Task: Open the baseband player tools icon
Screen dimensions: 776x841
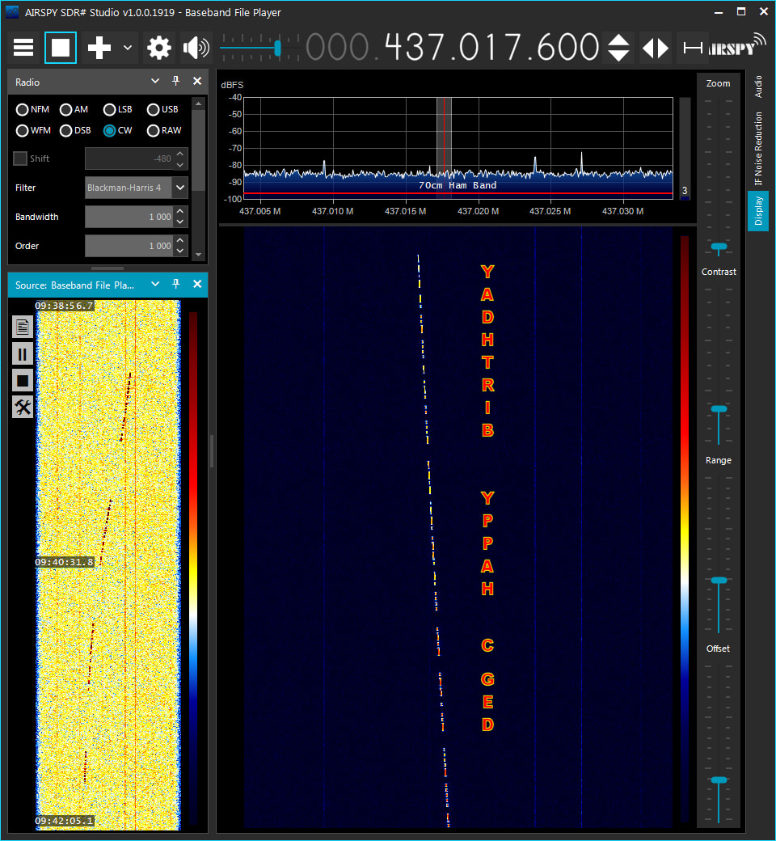Action: (23, 408)
